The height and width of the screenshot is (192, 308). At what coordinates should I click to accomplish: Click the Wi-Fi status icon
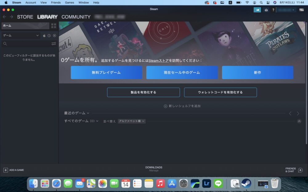coord(247,2)
